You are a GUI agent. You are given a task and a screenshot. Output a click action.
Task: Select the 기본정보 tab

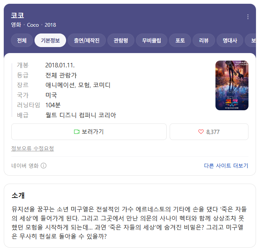click(50, 40)
